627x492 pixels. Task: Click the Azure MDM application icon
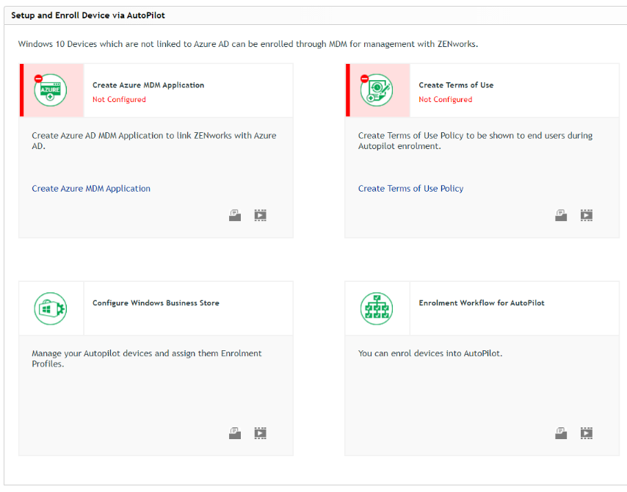coord(51,90)
